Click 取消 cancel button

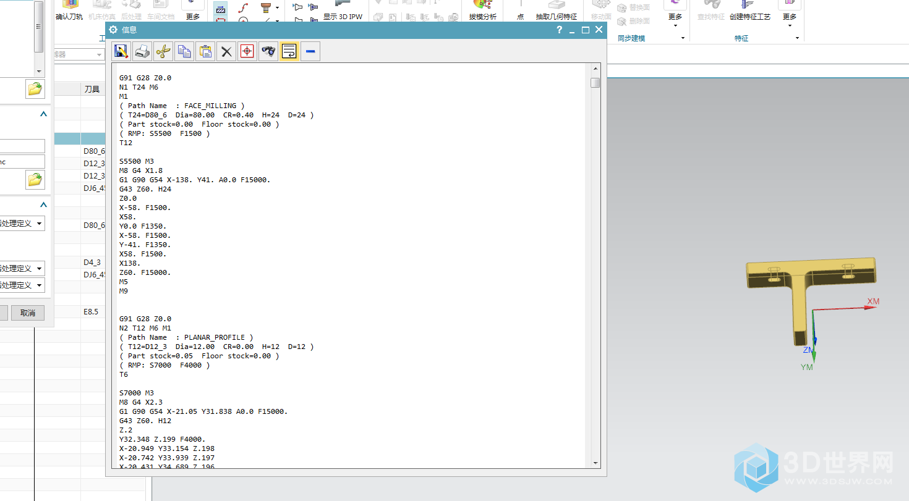28,313
